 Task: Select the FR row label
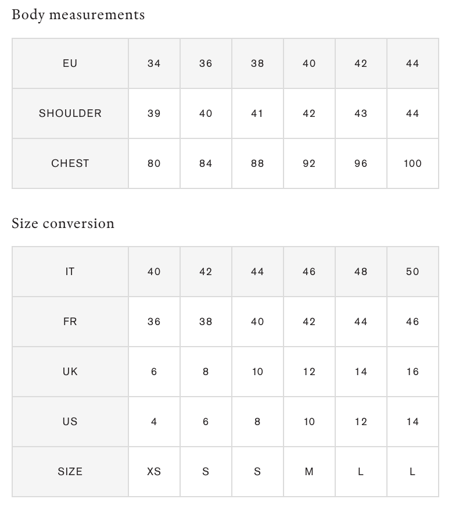click(x=70, y=322)
